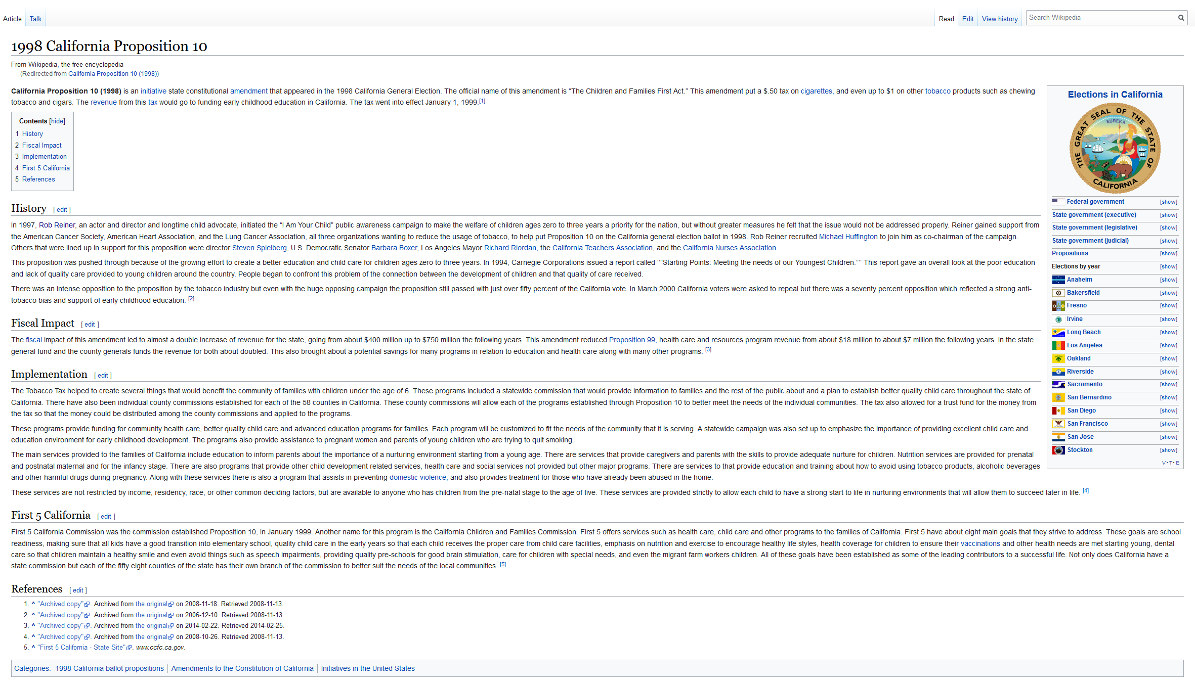This screenshot has width=1195, height=685.
Task: Jump to Implementation in contents
Action: pyautogui.click(x=44, y=157)
